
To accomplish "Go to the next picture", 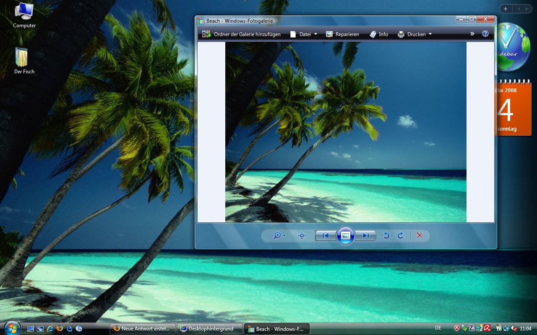I will [365, 236].
